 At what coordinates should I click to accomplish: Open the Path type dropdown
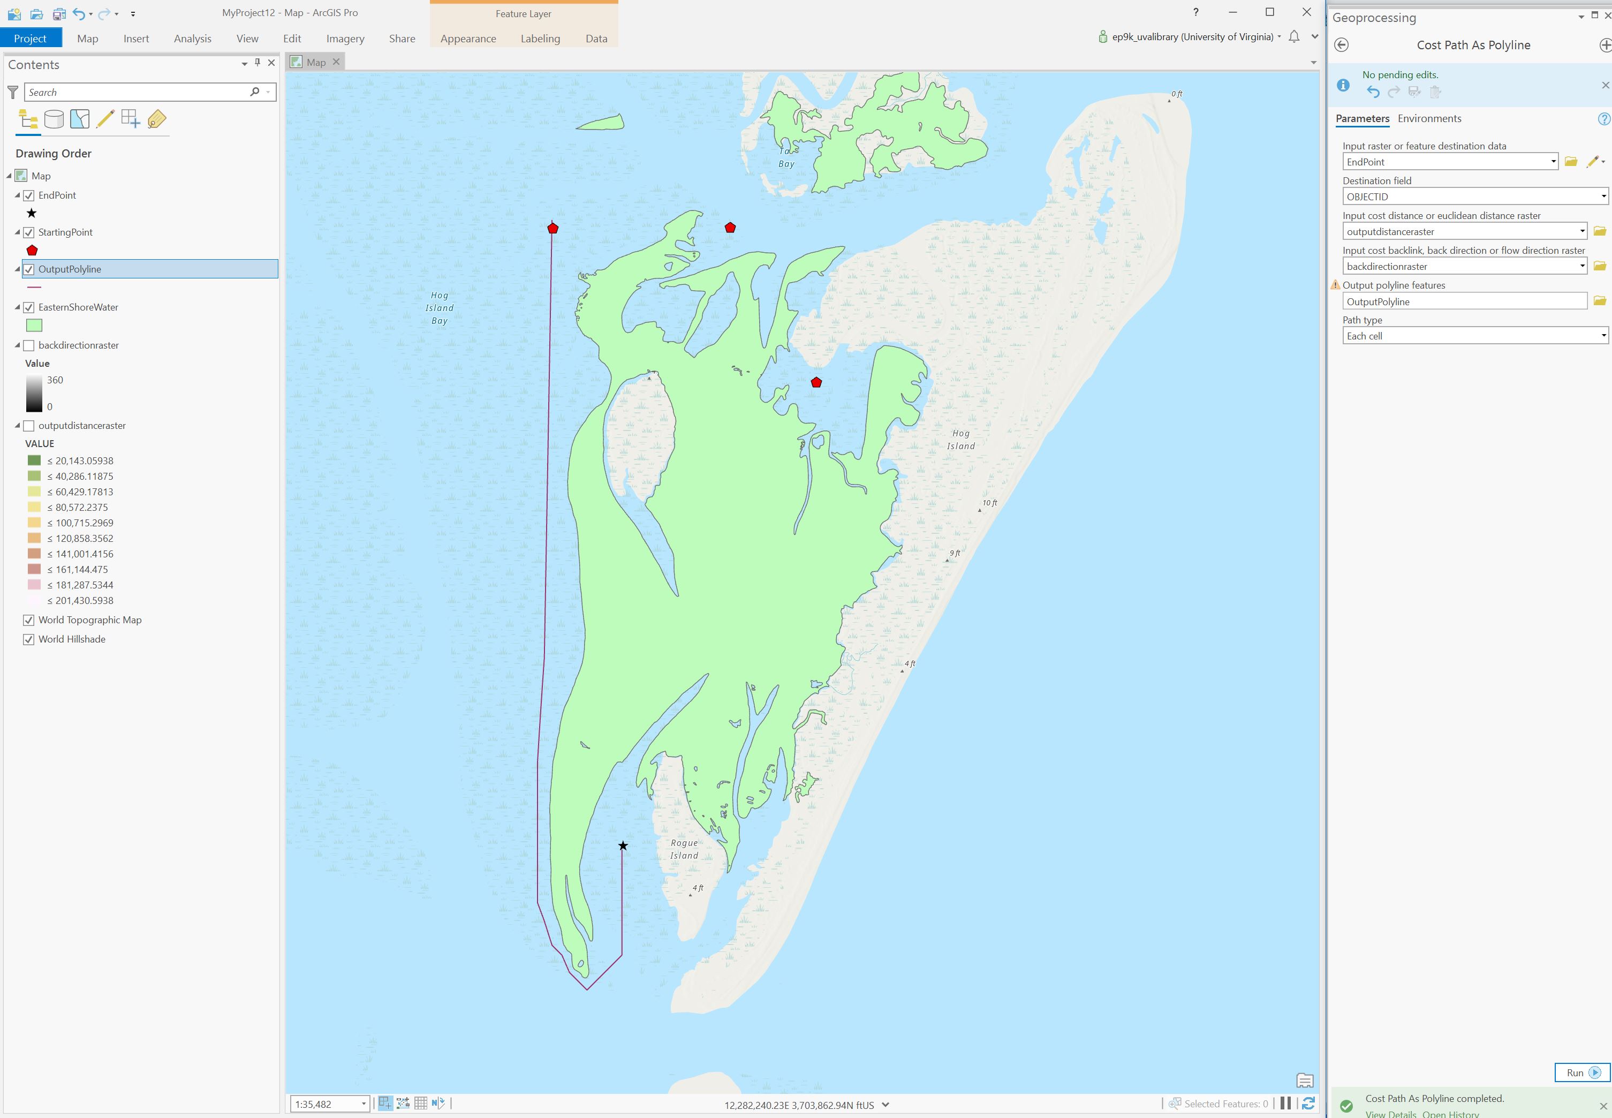click(x=1603, y=336)
